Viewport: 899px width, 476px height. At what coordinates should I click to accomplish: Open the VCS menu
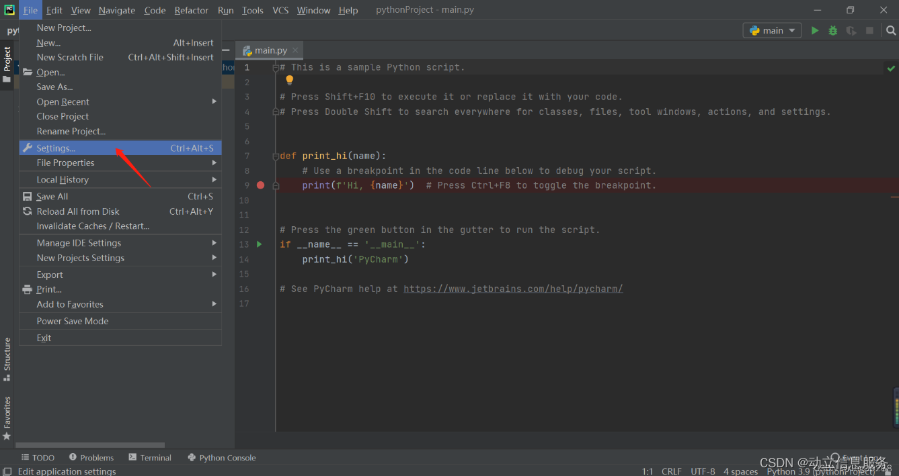[x=280, y=10]
